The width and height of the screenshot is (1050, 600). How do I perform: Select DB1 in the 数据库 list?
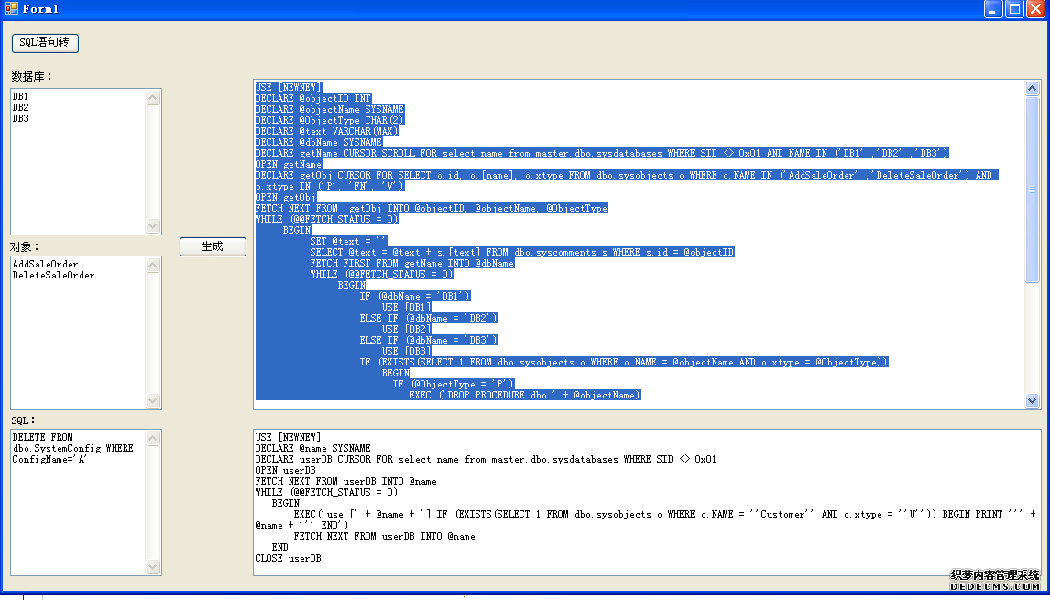pos(20,96)
